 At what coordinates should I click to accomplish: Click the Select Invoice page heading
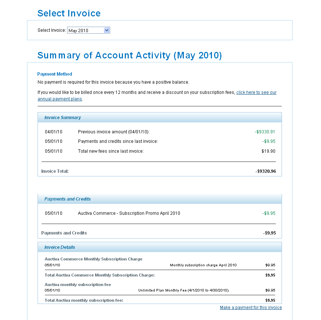point(69,13)
